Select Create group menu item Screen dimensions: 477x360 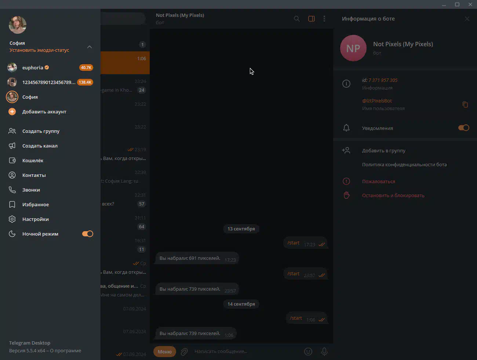click(x=41, y=131)
